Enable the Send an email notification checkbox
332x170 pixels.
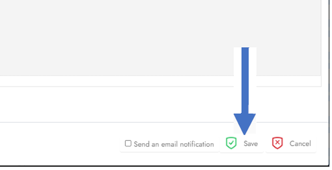point(128,143)
